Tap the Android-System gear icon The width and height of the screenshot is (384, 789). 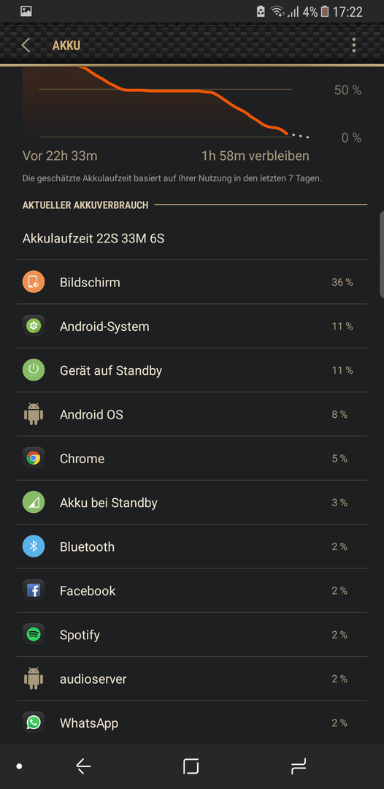[34, 326]
